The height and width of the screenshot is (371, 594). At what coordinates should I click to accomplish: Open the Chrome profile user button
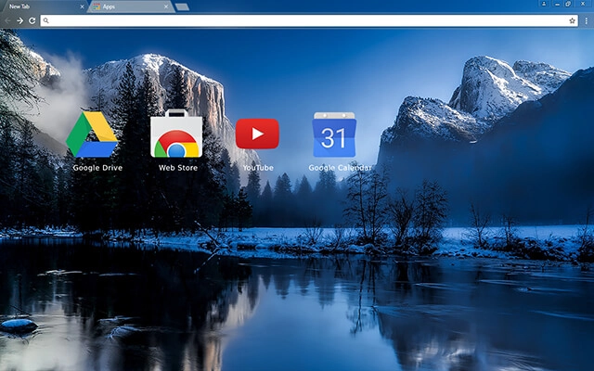coord(544,4)
